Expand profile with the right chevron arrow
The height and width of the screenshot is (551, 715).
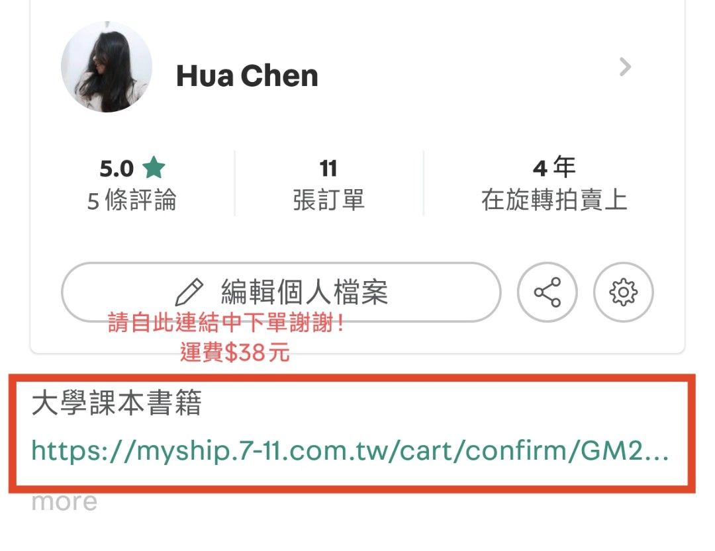click(625, 67)
